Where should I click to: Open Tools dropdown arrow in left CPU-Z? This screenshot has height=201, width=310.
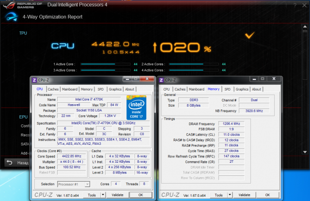pyautogui.click(x=103, y=195)
